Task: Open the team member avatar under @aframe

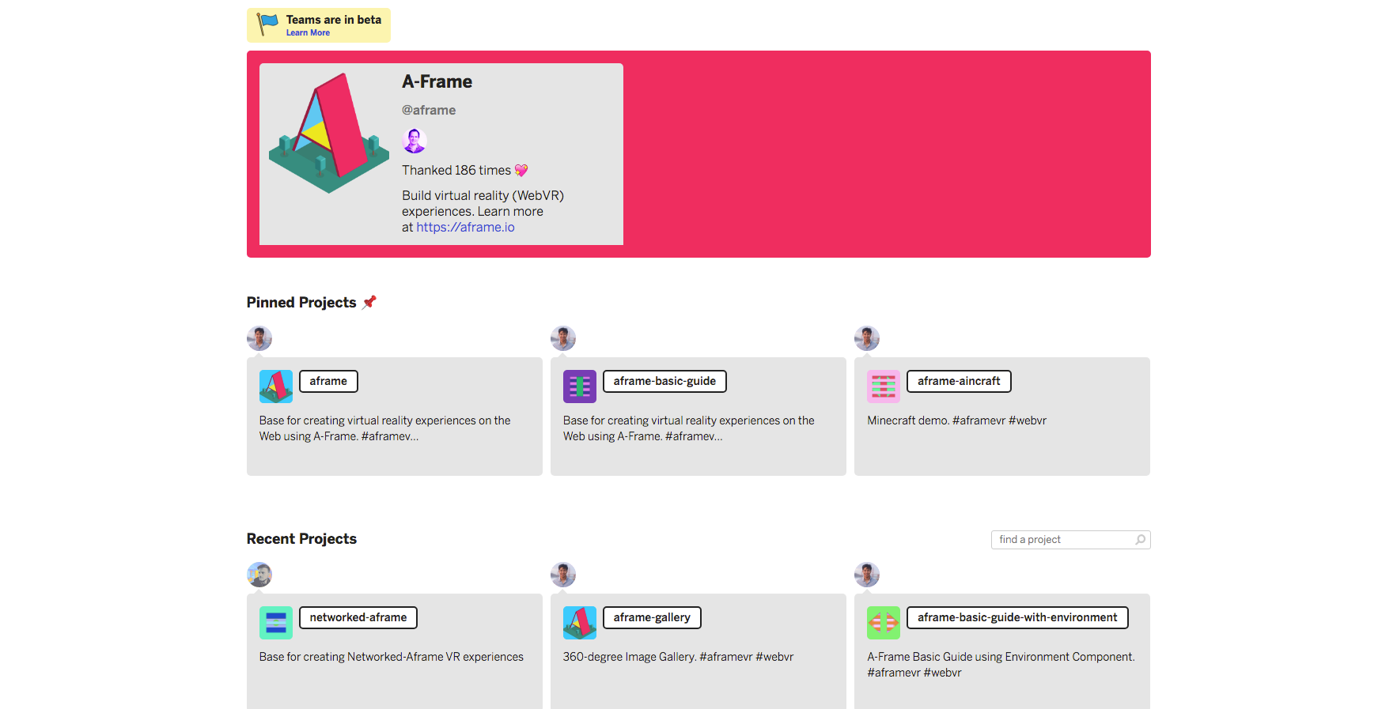Action: (415, 141)
